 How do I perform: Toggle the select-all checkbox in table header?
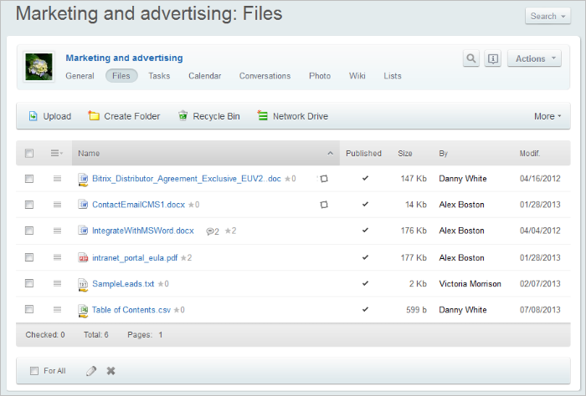pyautogui.click(x=29, y=153)
